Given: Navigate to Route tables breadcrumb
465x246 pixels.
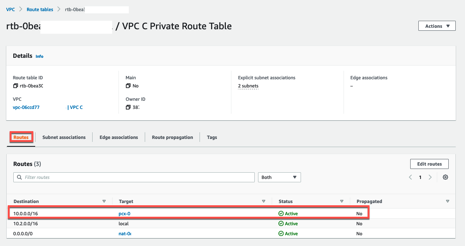Looking at the screenshot, I should pos(40,10).
